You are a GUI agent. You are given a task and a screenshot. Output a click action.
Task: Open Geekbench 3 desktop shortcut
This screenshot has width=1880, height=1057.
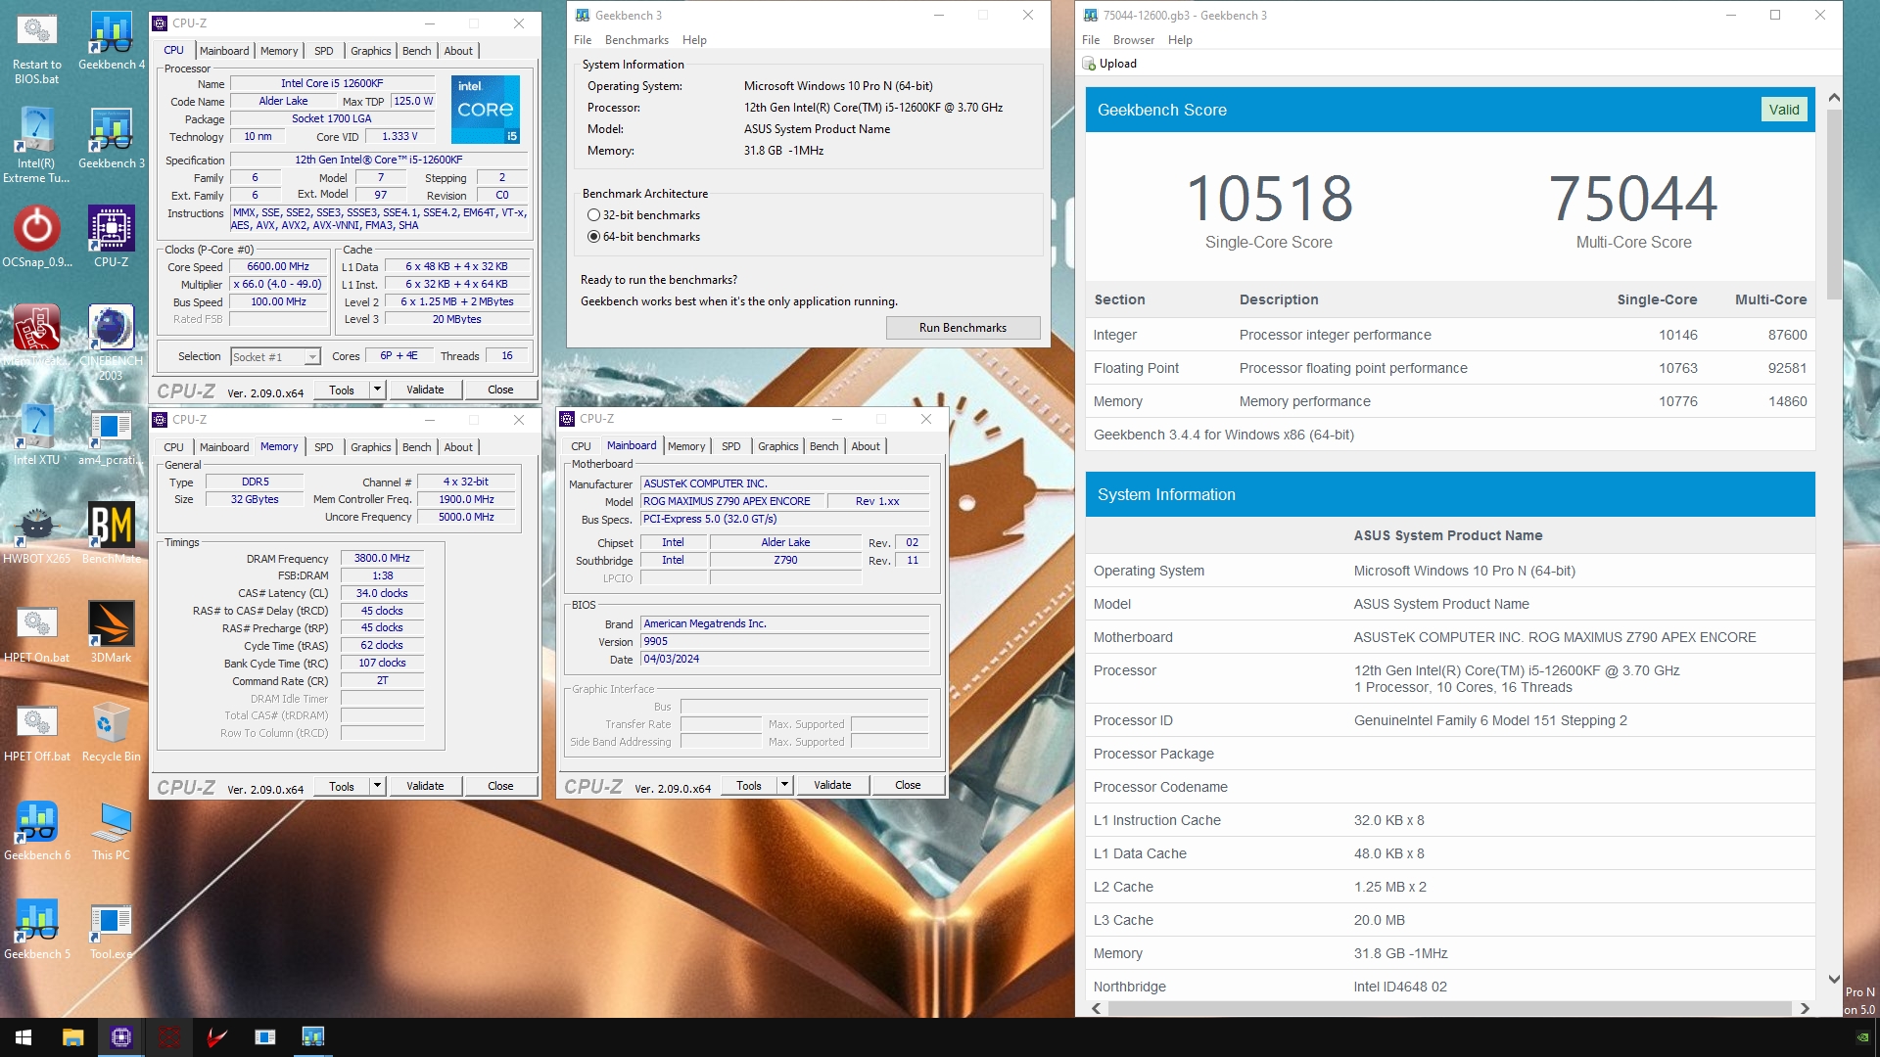point(111,139)
